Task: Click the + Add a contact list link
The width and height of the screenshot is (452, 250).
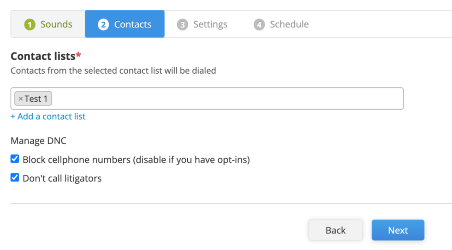Action: point(48,116)
